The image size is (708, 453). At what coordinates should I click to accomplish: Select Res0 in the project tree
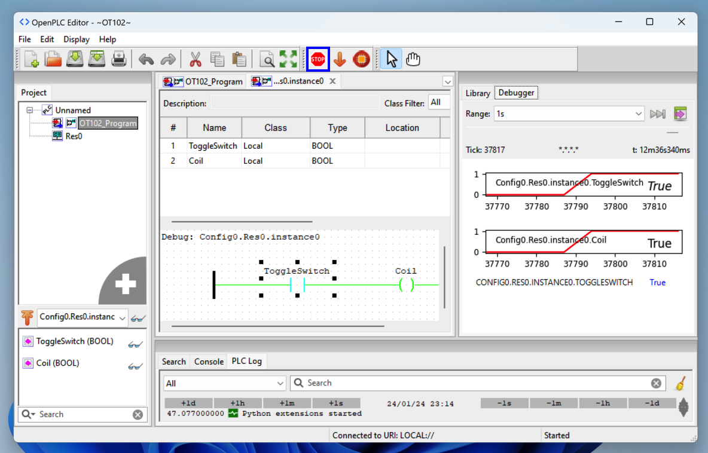(74, 136)
